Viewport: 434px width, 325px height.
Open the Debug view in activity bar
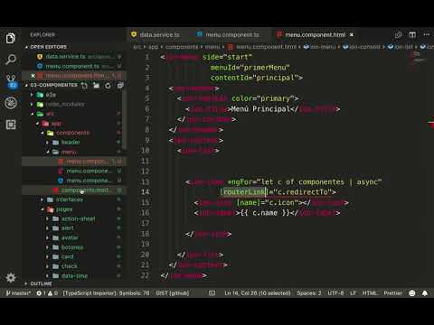point(11,103)
